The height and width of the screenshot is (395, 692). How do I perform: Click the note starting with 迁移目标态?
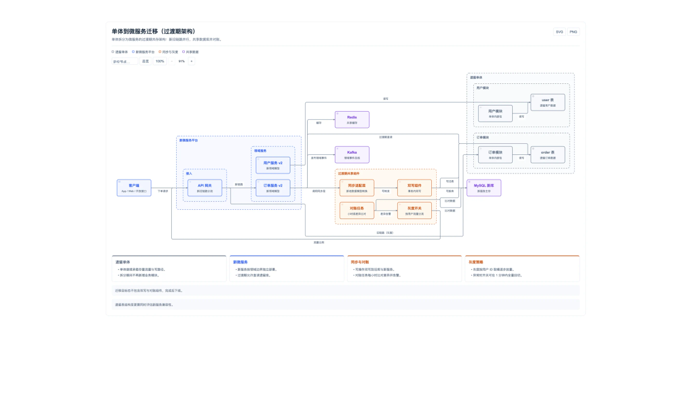345,291
